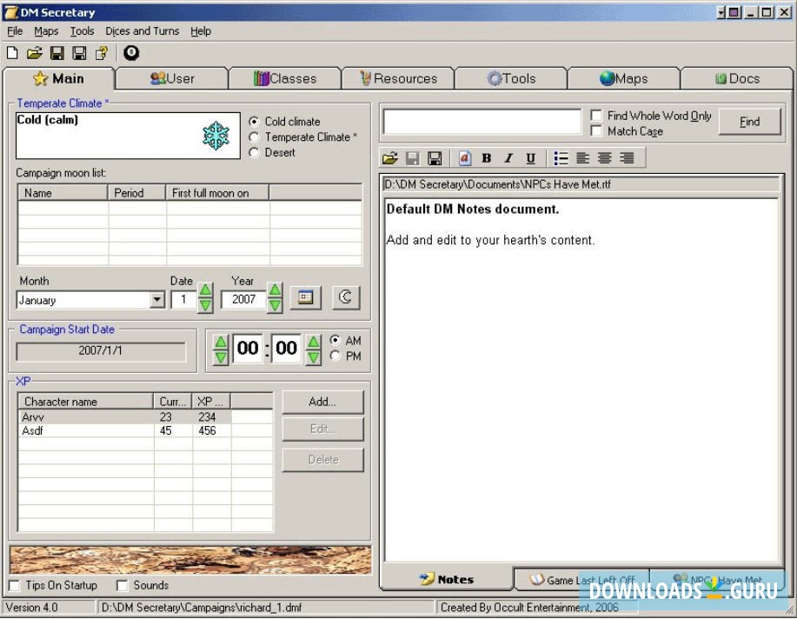Open campaign with the main toolbar folder icon
This screenshot has width=797, height=619.
pos(35,53)
